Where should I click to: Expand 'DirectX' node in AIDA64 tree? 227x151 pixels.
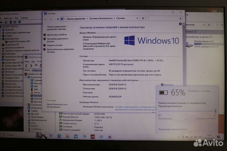pos(26,126)
